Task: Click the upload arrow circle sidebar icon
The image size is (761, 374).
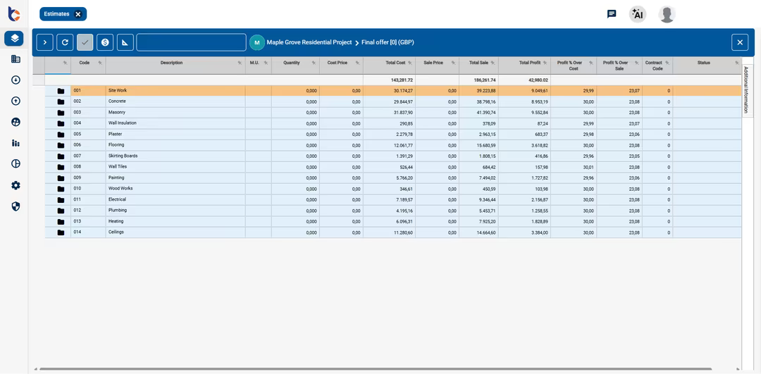Action: click(16, 101)
